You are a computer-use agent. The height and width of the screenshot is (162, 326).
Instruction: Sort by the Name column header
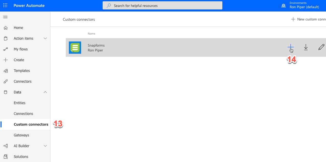click(x=91, y=34)
